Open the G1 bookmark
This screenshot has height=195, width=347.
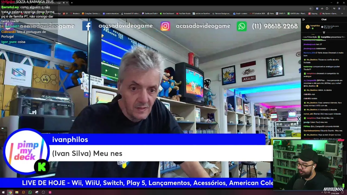click(65, 14)
